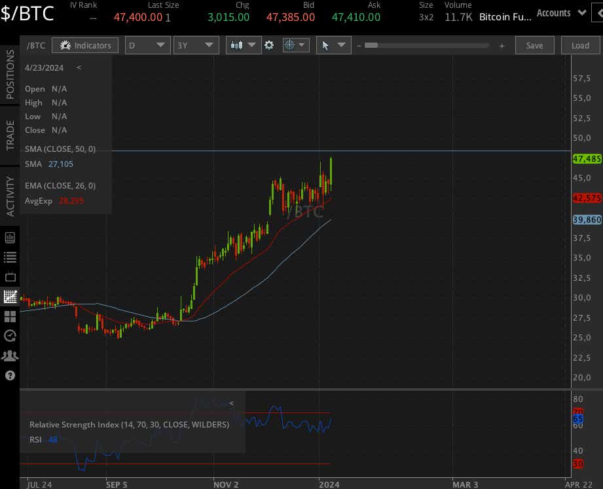Open the quotes spreadsheet panel icon

10,238
